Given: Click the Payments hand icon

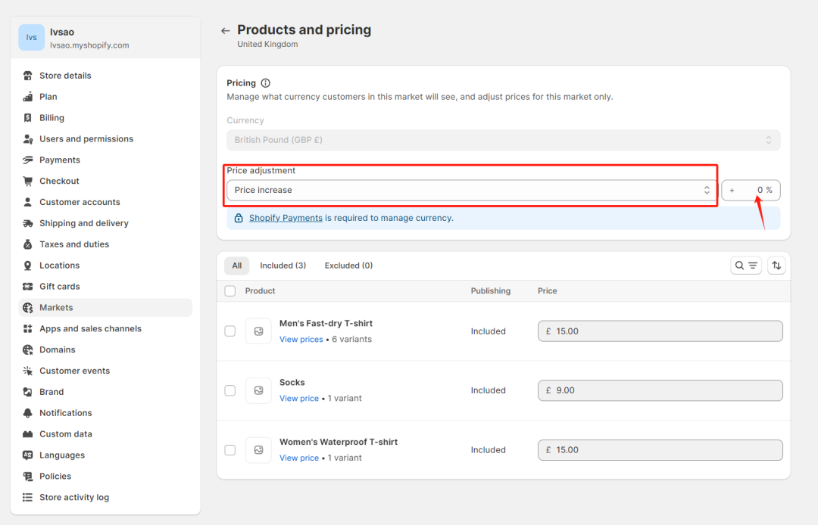Looking at the screenshot, I should [28, 160].
